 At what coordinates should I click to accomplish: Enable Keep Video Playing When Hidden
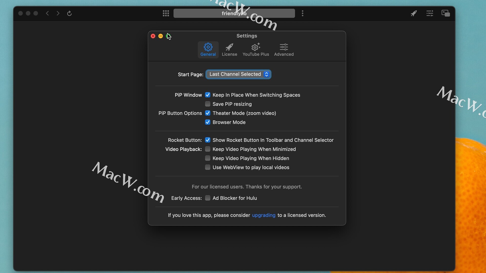pyautogui.click(x=208, y=158)
